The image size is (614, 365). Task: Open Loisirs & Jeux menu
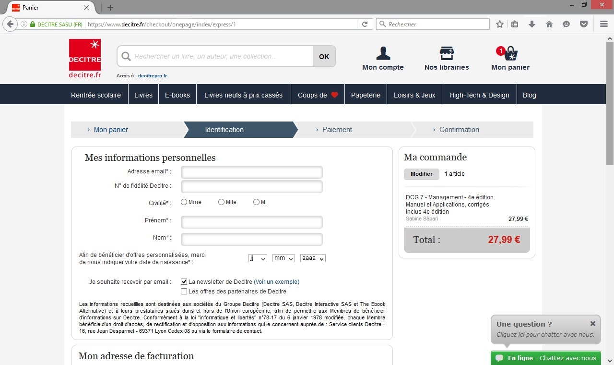pos(414,95)
